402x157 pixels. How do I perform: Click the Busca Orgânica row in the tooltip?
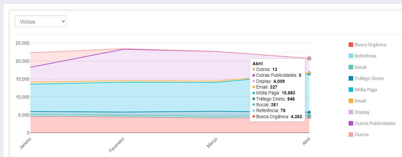tap(277, 117)
